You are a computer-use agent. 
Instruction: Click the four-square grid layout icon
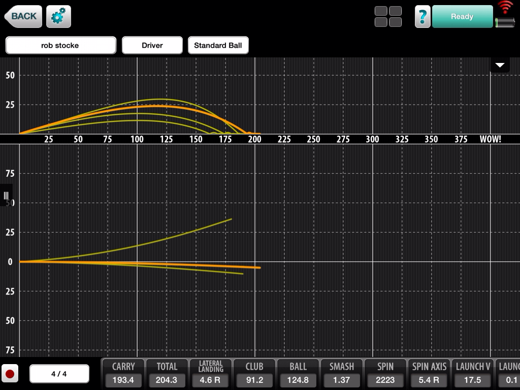[388, 17]
